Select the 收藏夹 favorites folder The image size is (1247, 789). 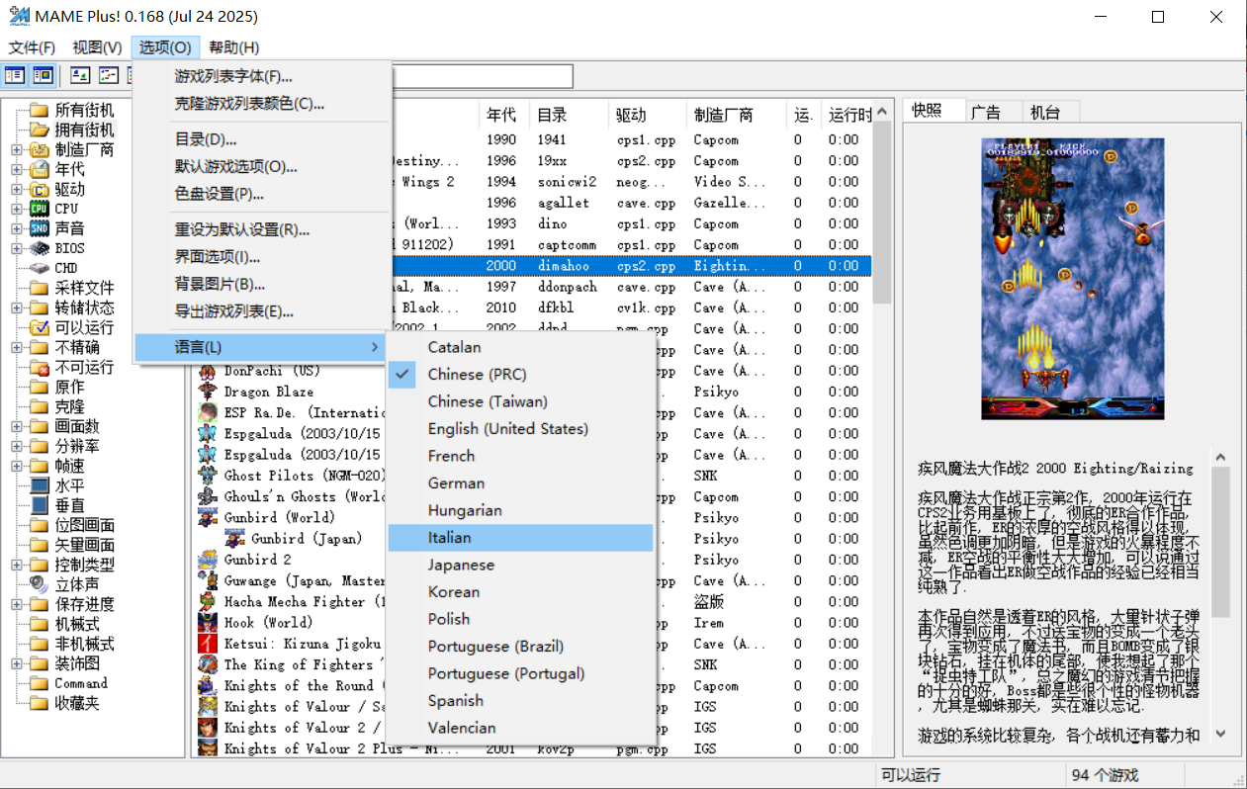point(77,703)
